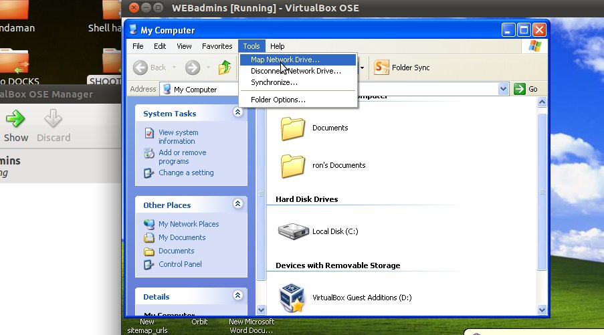This screenshot has height=335, width=604.
Task: Select the Orbit desktop shortcut
Action: (199, 322)
